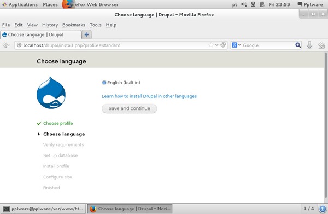
Task: Maximize the Firefox window
Action: point(313,14)
